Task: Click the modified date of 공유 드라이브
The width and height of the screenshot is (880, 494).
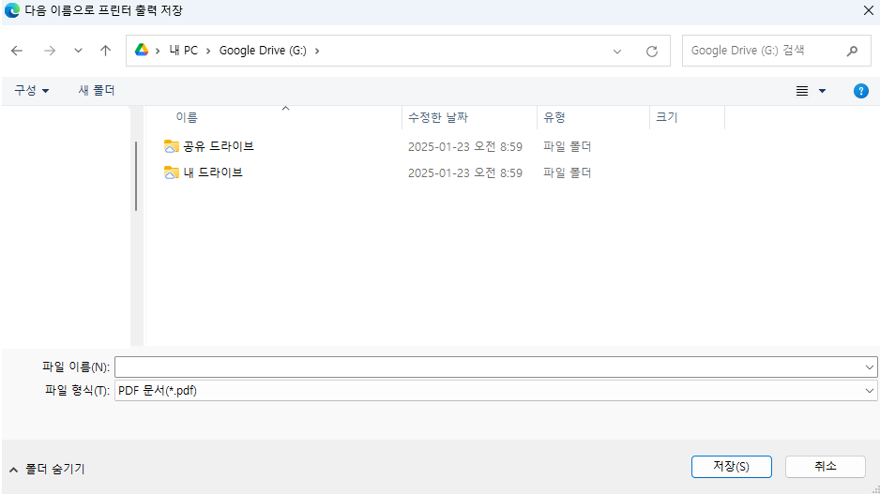Action: coord(464,147)
